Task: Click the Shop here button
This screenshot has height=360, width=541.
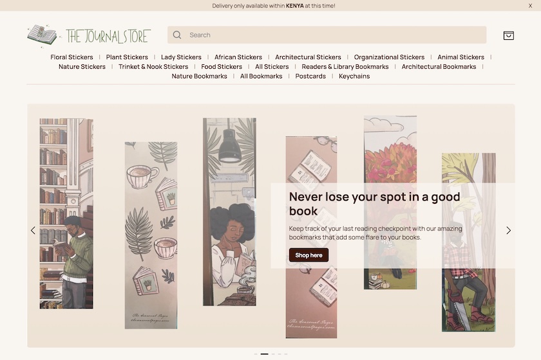Action: coord(308,255)
